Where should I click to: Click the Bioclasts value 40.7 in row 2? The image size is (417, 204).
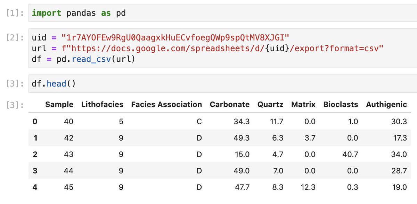click(350, 154)
